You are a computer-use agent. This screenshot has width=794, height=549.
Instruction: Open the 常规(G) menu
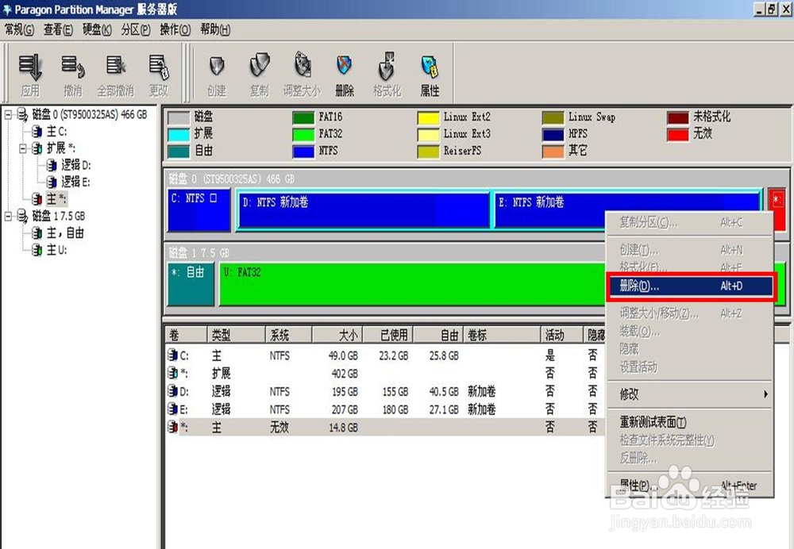tap(19, 30)
